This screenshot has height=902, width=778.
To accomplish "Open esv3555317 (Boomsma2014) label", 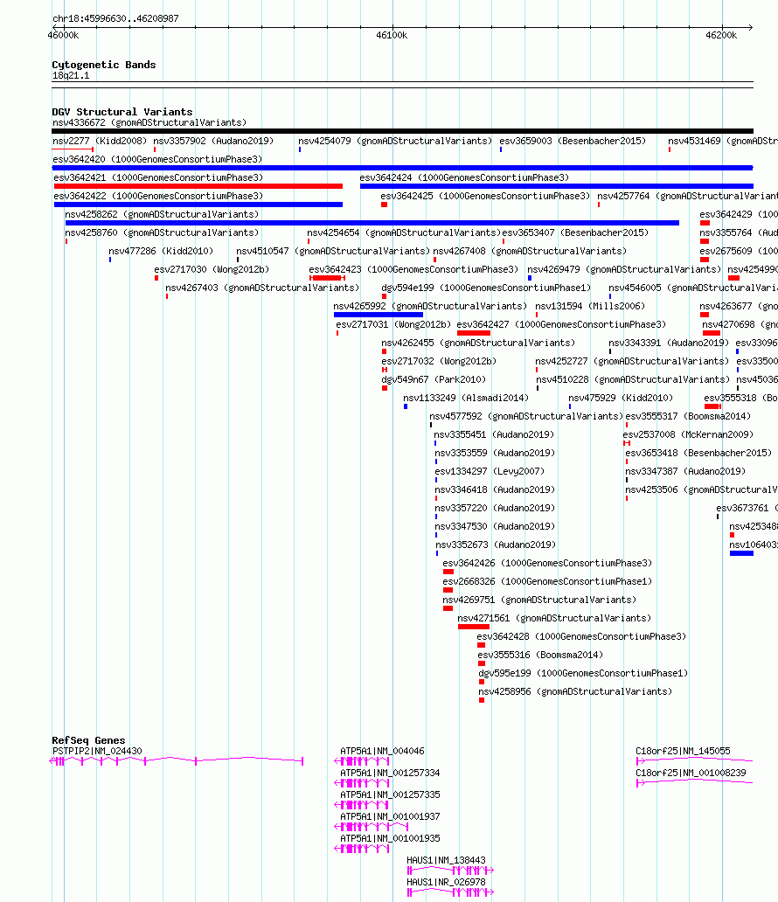I will click(x=688, y=417).
